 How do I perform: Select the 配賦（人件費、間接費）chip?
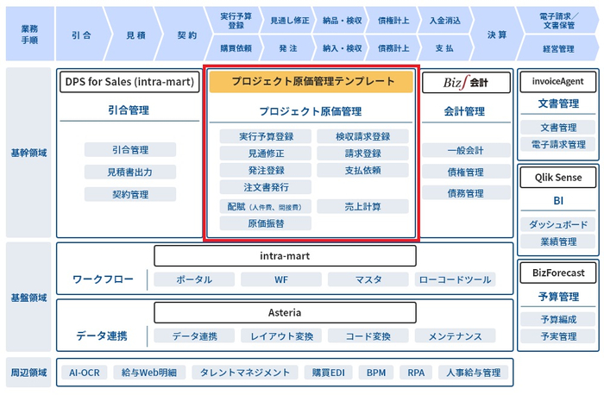point(266,207)
